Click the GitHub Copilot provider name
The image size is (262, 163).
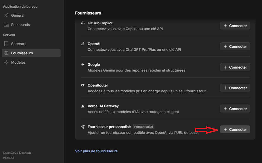click(100, 23)
